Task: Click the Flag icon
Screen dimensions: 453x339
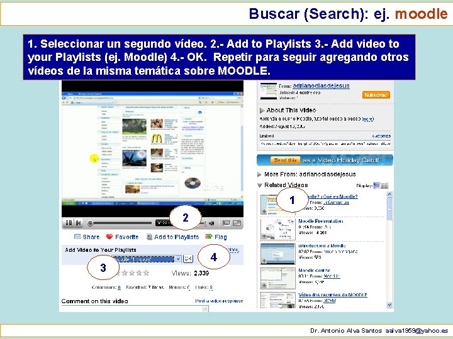Action: tap(209, 237)
